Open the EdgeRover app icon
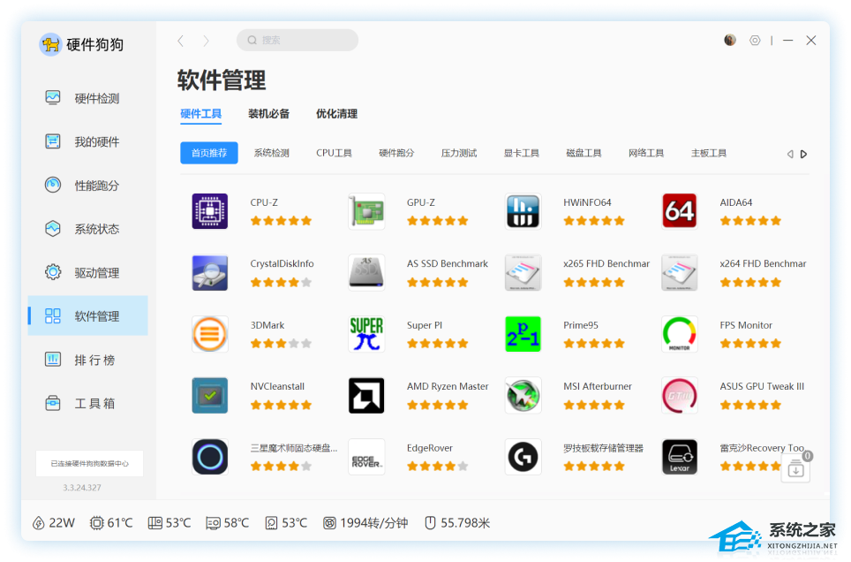851x562 pixels. pyautogui.click(x=366, y=457)
